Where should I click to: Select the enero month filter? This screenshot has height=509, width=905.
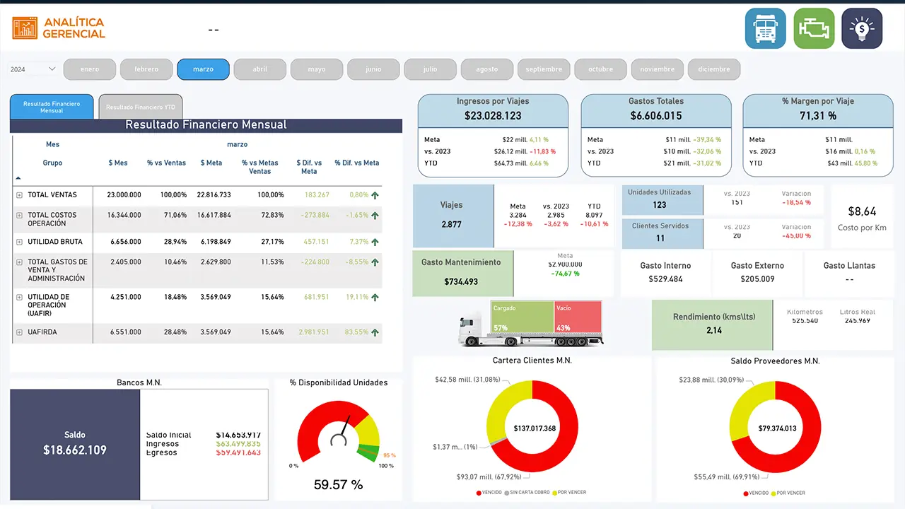[x=90, y=69]
